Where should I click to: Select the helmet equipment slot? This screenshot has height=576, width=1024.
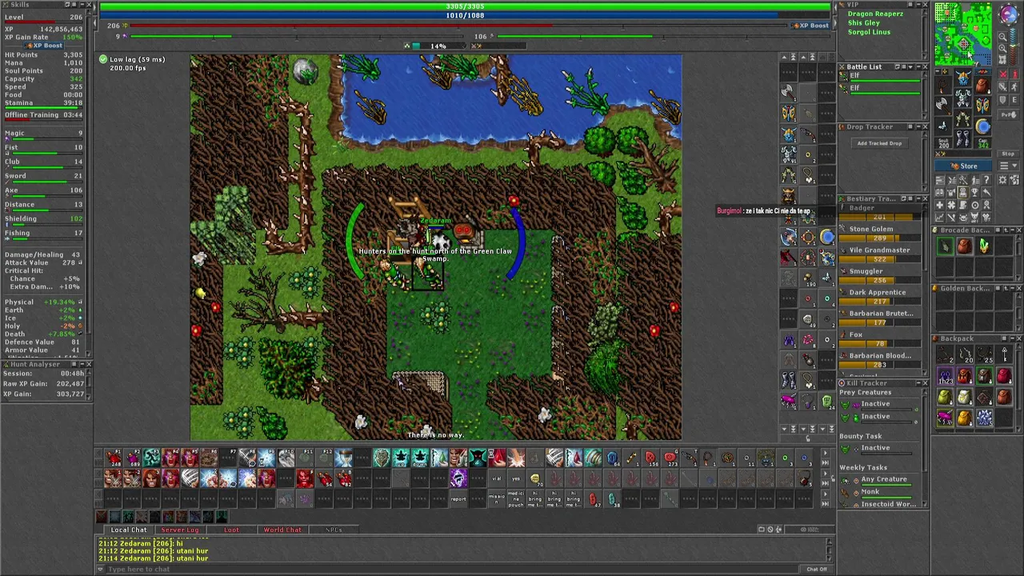coord(962,76)
